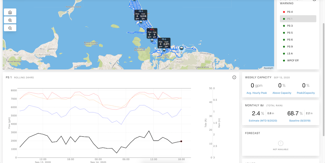The width and height of the screenshot is (325, 163).
Task: Open the PS 1 chart info icon
Action: coord(234,77)
